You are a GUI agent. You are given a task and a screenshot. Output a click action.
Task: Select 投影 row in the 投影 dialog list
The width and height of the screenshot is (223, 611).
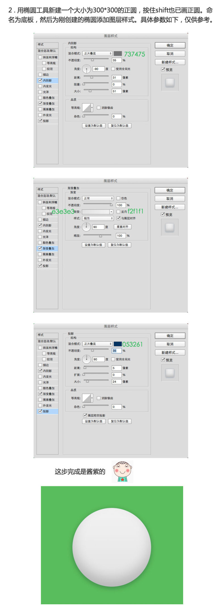click(48, 411)
